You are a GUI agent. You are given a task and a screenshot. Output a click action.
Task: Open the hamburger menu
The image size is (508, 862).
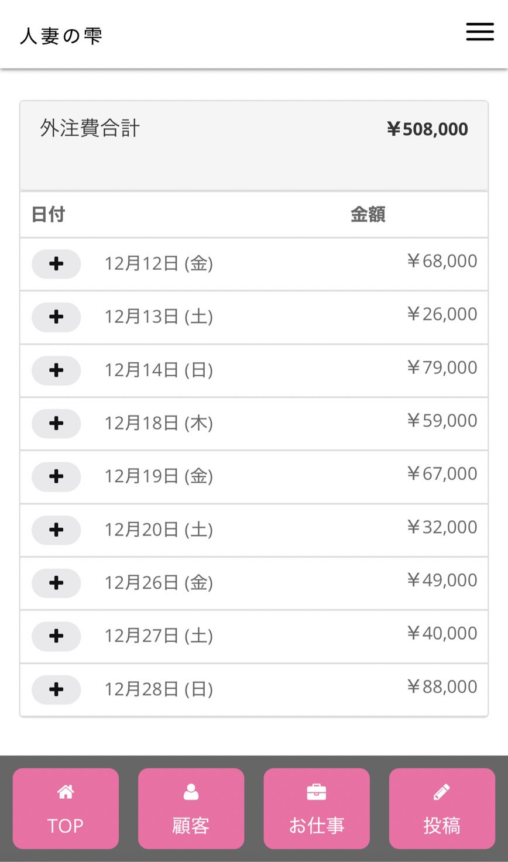point(480,32)
